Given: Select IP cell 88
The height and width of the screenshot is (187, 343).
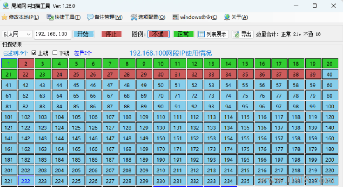Looking at the screenshot, I should [127, 106].
